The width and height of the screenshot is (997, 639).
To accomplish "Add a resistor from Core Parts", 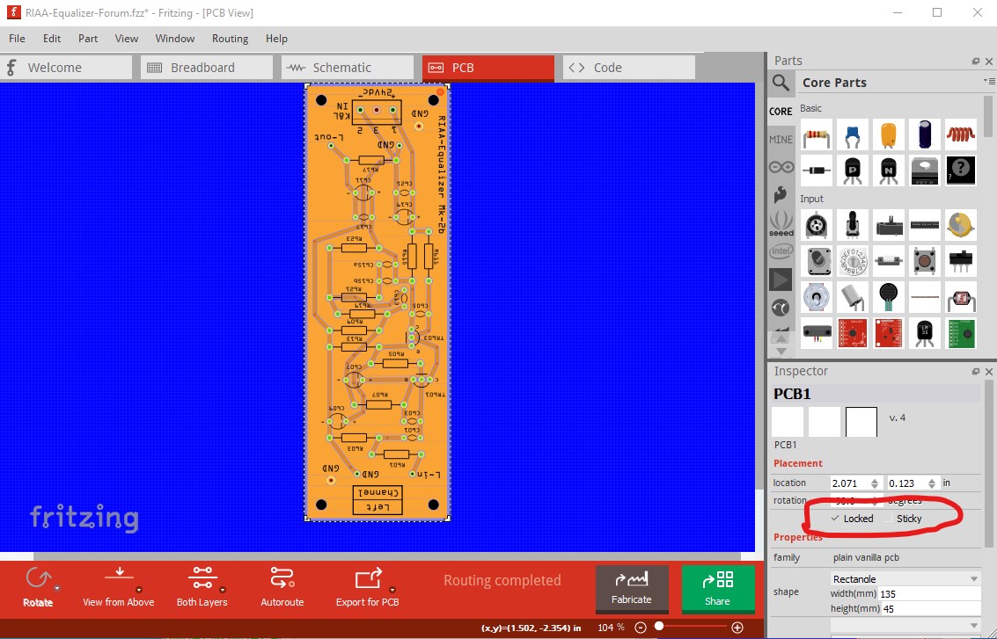I will click(x=817, y=136).
